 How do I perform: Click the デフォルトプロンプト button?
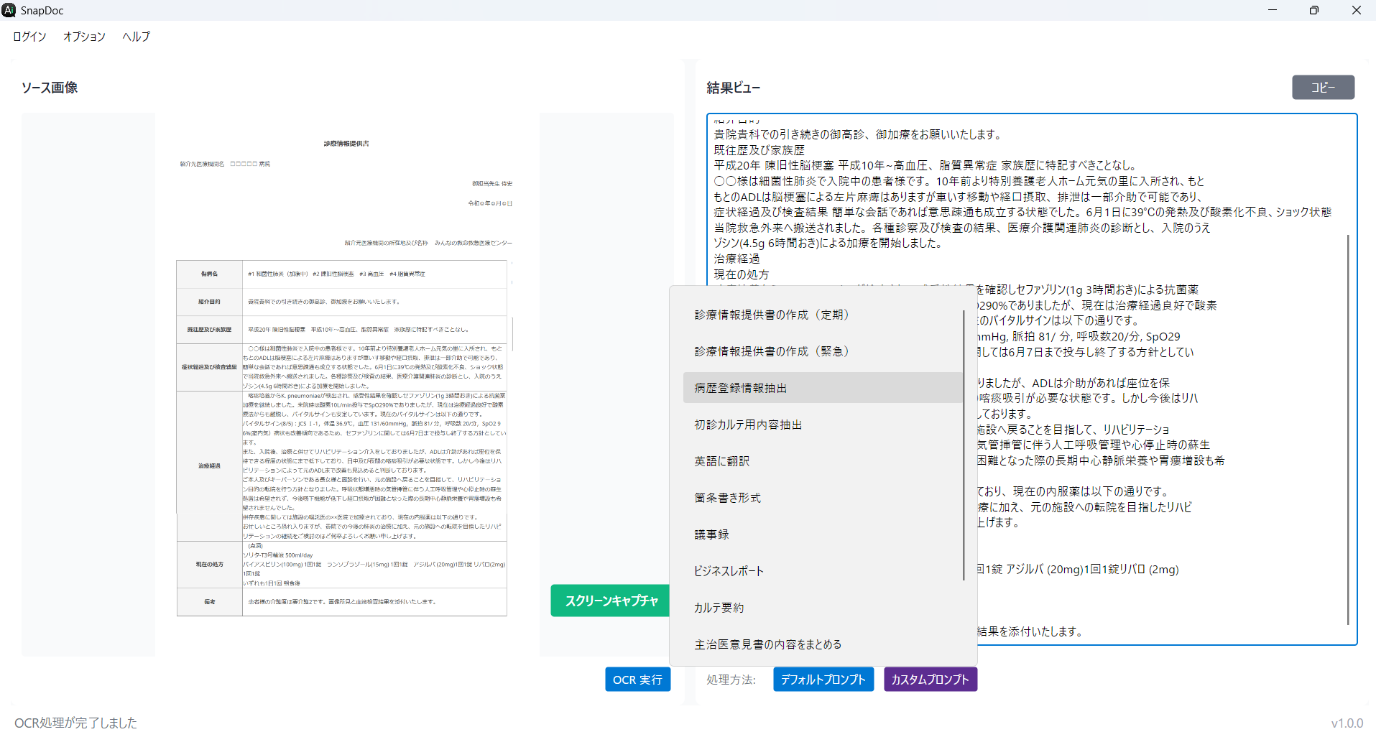pyautogui.click(x=823, y=680)
